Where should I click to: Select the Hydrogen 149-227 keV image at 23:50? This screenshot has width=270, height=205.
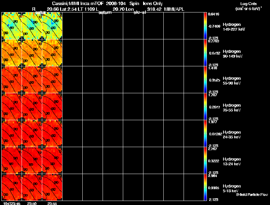(x=32, y=26)
